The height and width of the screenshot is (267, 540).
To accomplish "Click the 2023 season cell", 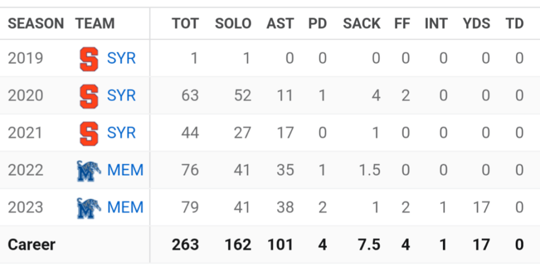I will pyautogui.click(x=25, y=207).
